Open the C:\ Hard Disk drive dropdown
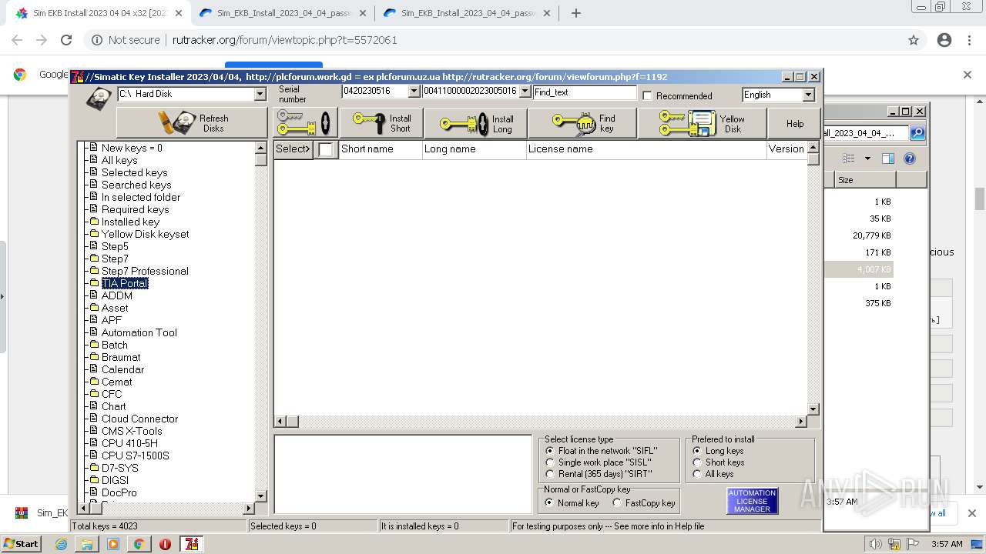This screenshot has height=554, width=986. click(x=260, y=94)
